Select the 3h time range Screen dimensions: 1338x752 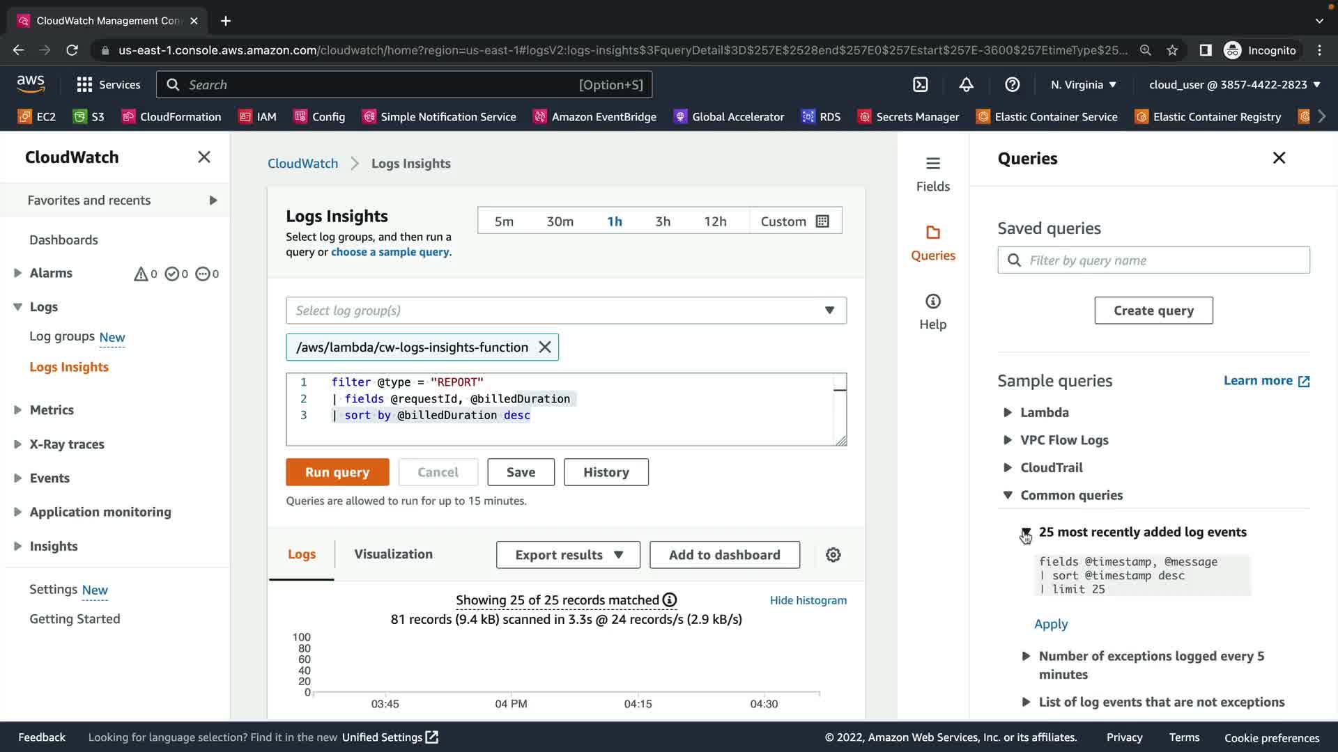pyautogui.click(x=662, y=221)
